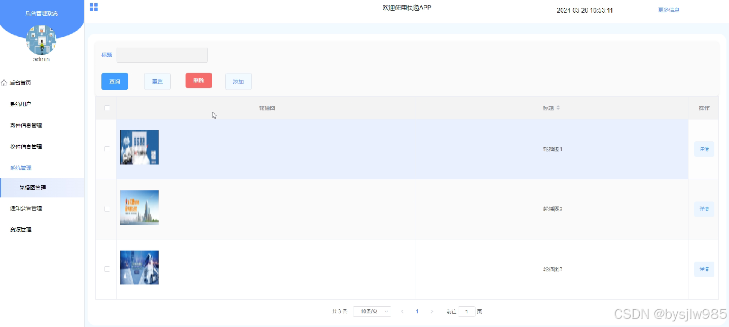729x327 pixels.
Task: Check the checkbox for the 轮播图1 row
Action: (107, 149)
